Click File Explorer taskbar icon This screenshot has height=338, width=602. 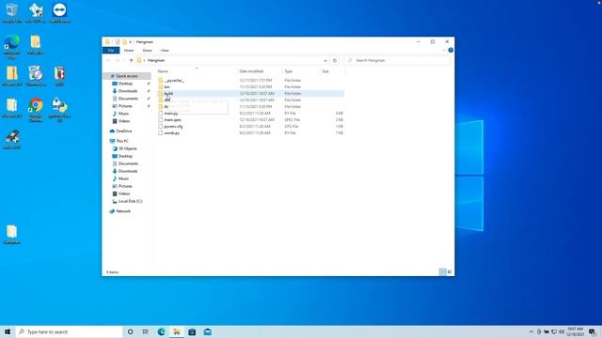click(x=177, y=331)
